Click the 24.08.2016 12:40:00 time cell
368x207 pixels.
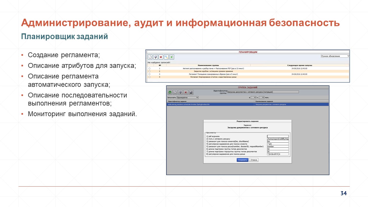click(299, 74)
